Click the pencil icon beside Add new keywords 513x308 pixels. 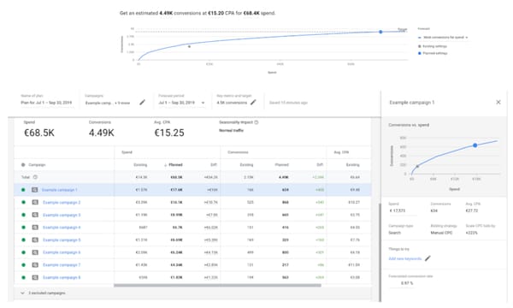427,258
